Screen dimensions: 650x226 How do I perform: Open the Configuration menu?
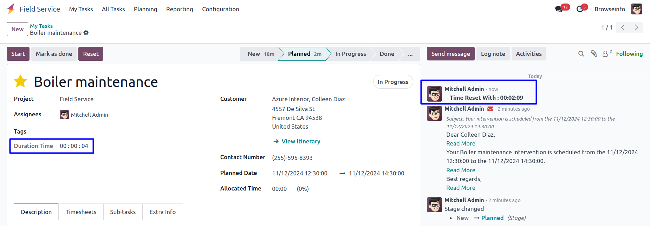tap(220, 9)
